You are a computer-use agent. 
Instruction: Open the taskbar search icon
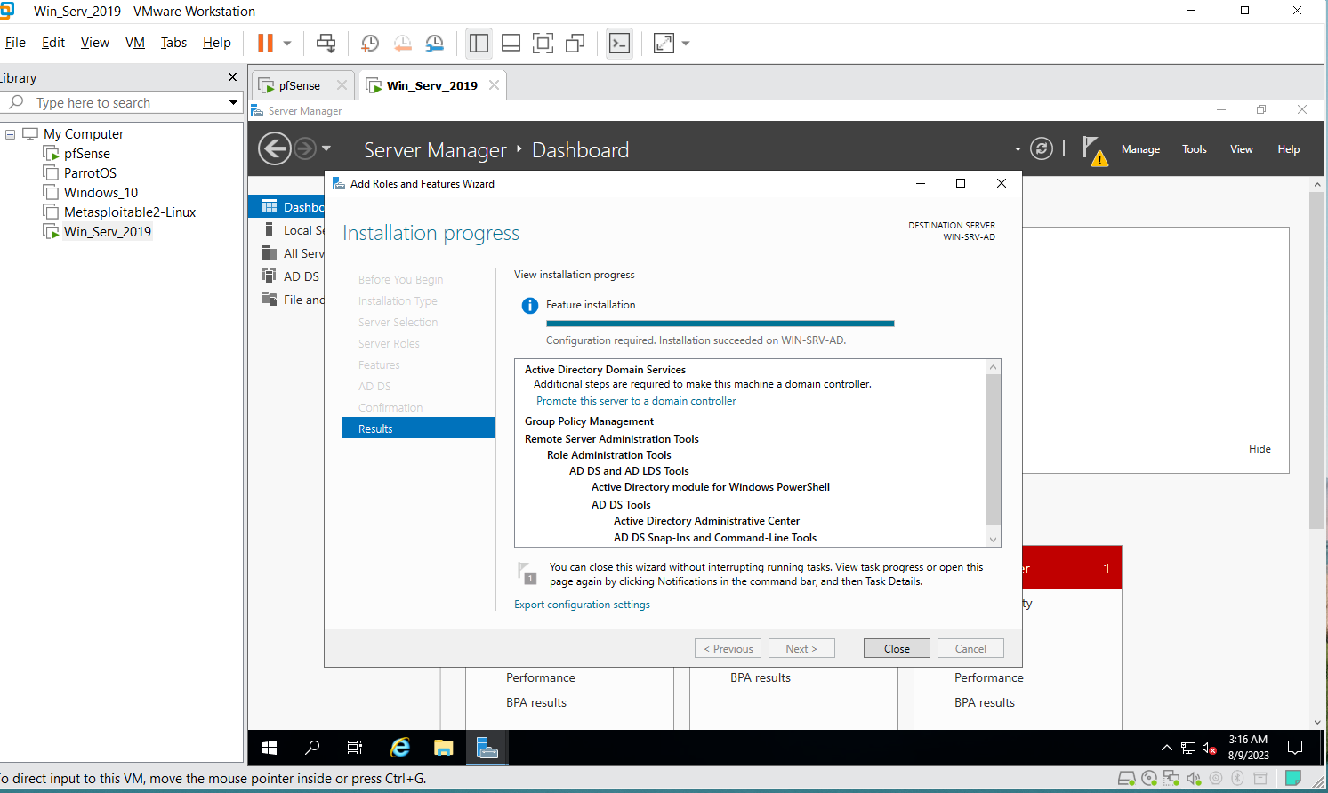(312, 748)
